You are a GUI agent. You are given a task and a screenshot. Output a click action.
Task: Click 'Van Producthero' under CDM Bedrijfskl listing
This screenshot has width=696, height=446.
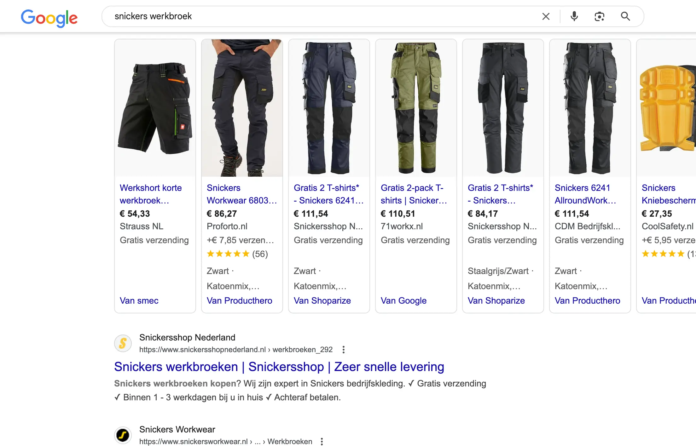588,300
